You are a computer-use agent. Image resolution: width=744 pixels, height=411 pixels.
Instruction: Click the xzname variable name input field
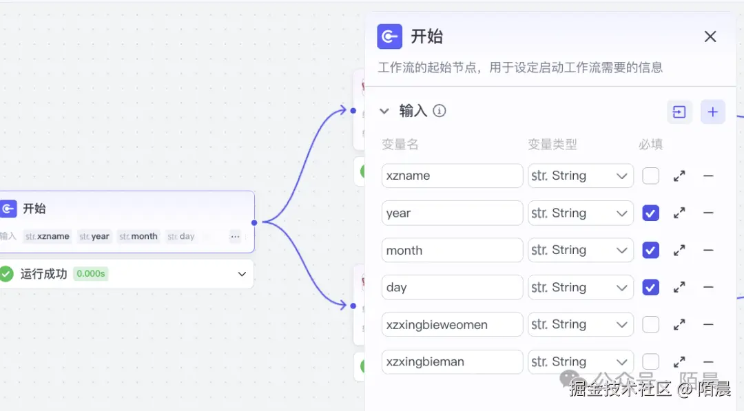click(x=452, y=176)
